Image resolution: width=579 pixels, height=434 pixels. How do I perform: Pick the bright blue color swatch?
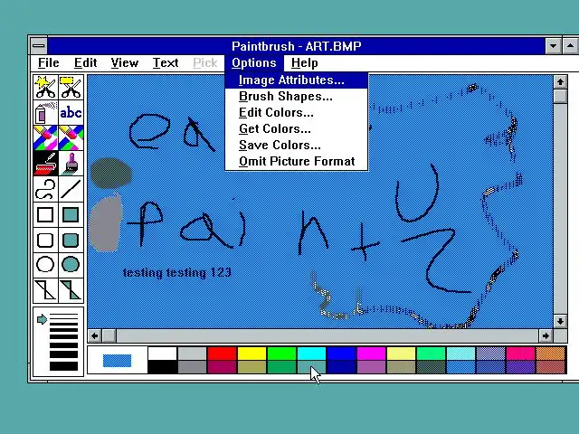click(342, 354)
